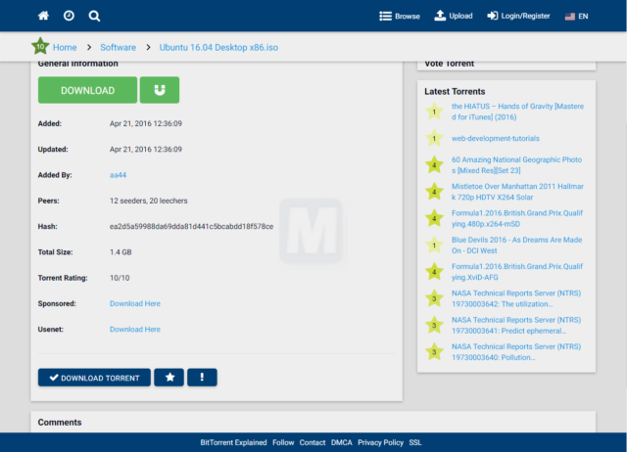Click the home icon in top bar

coord(43,16)
